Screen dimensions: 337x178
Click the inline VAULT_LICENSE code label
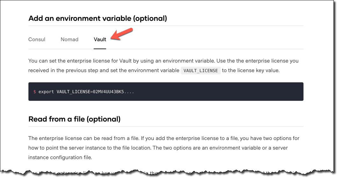coord(201,70)
